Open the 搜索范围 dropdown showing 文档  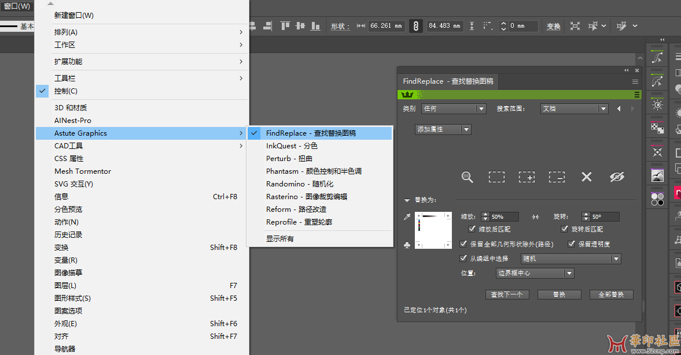[x=574, y=109]
